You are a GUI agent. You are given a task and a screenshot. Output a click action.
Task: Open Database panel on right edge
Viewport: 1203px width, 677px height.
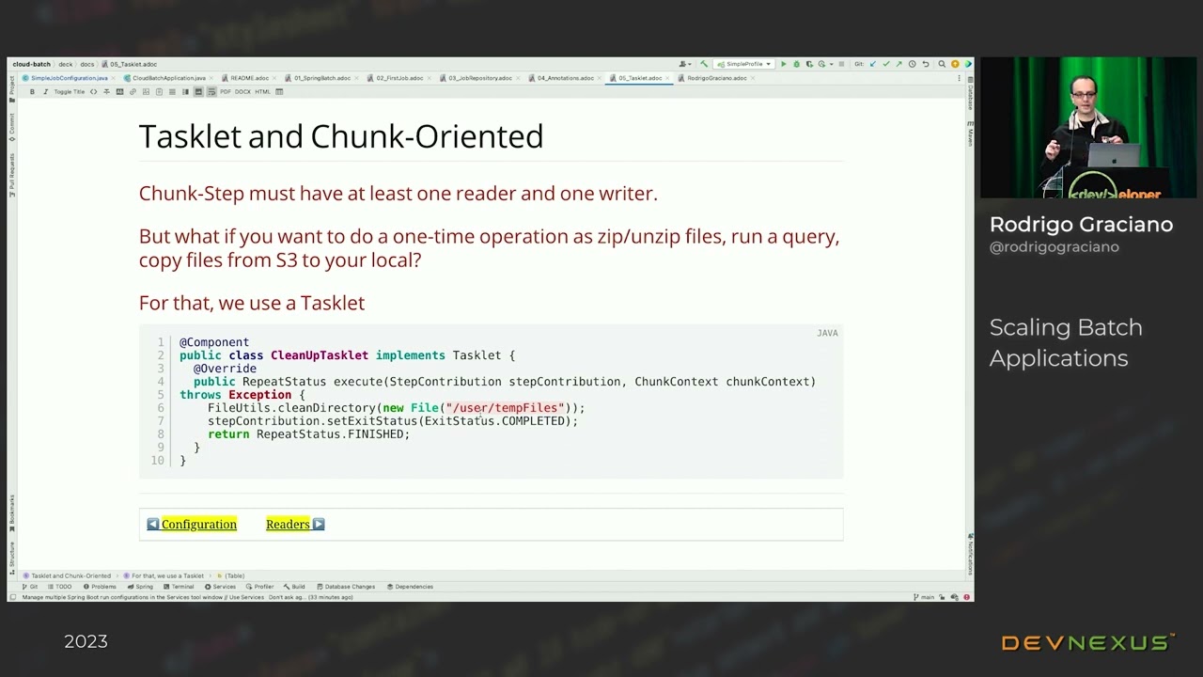point(971,94)
